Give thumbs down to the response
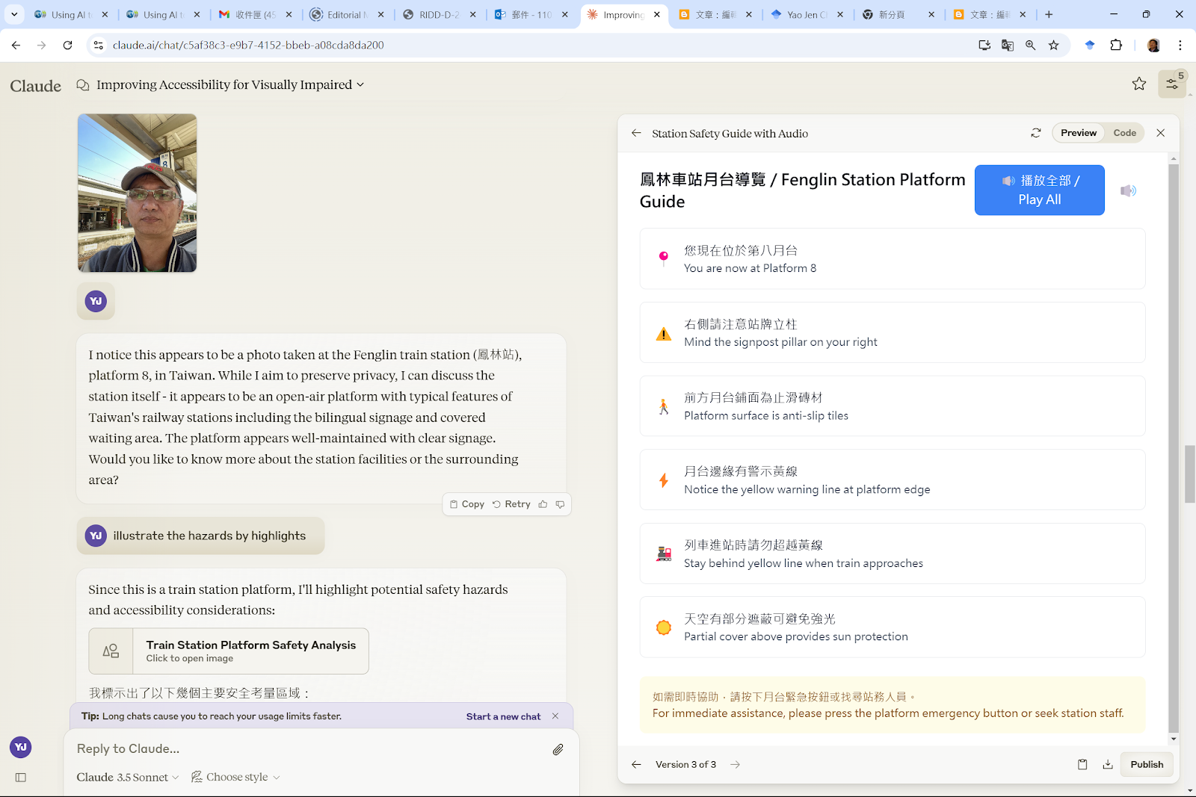Screen dimensions: 1196x797 click(x=560, y=504)
